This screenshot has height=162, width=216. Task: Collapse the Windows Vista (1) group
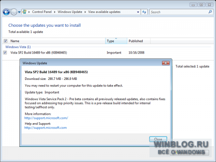pyautogui.click(x=18, y=47)
